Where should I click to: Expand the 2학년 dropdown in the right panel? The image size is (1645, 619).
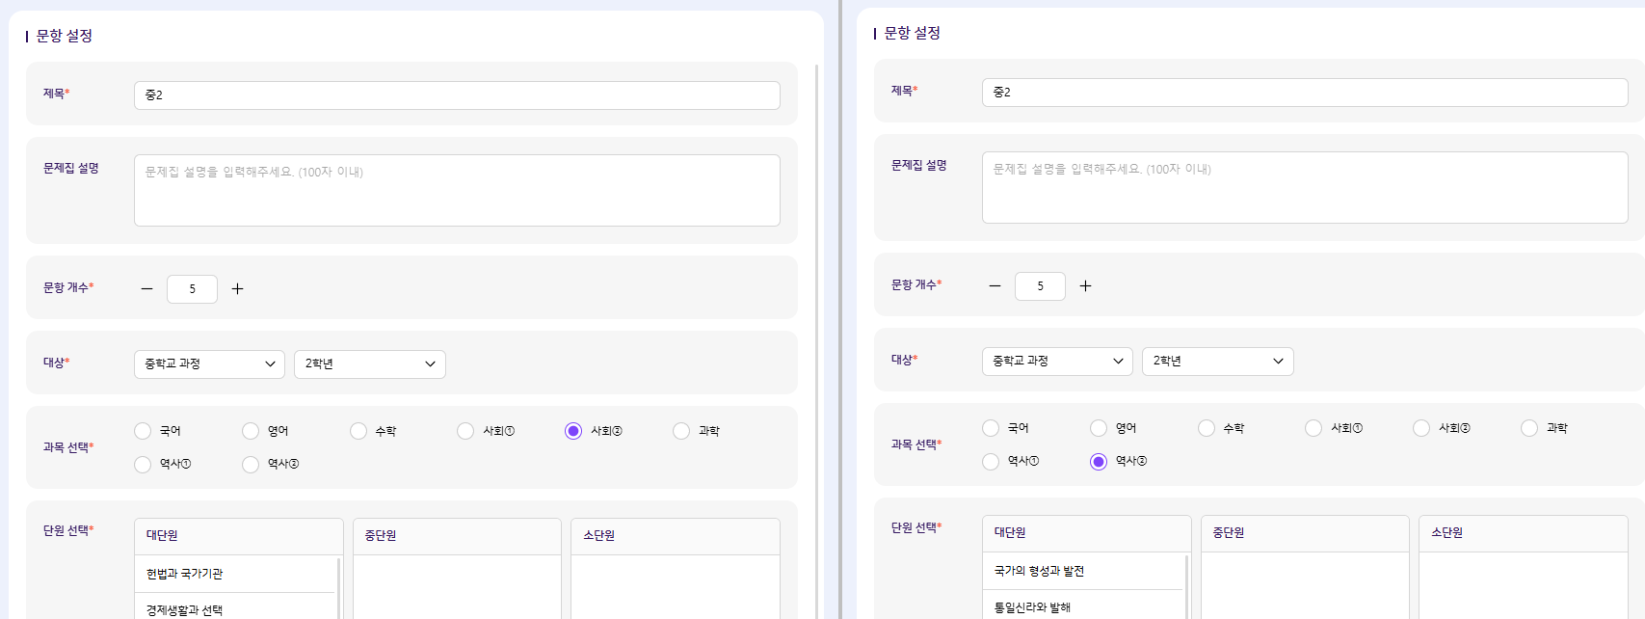point(1217,362)
